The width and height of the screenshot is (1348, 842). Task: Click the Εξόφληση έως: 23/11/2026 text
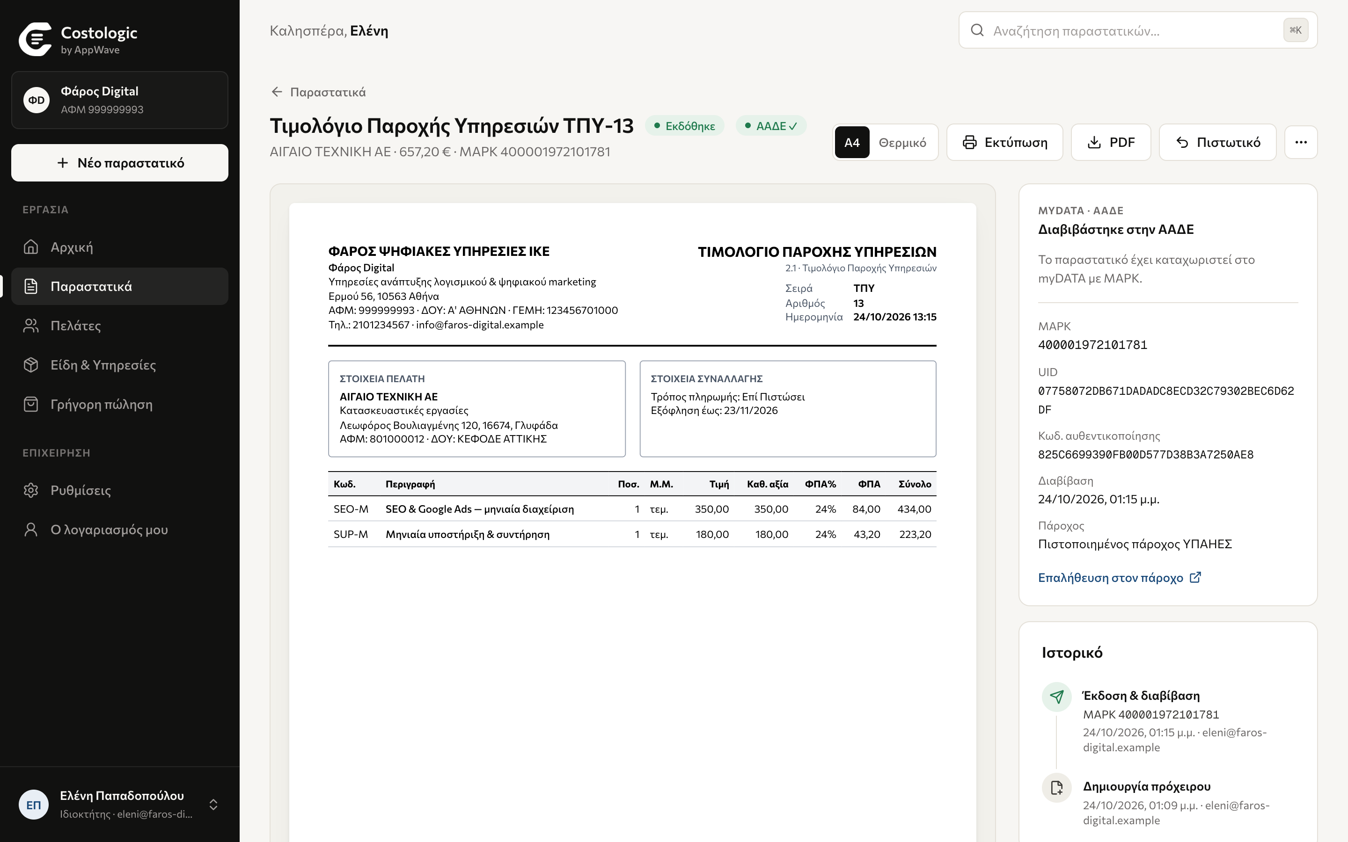pyautogui.click(x=714, y=410)
